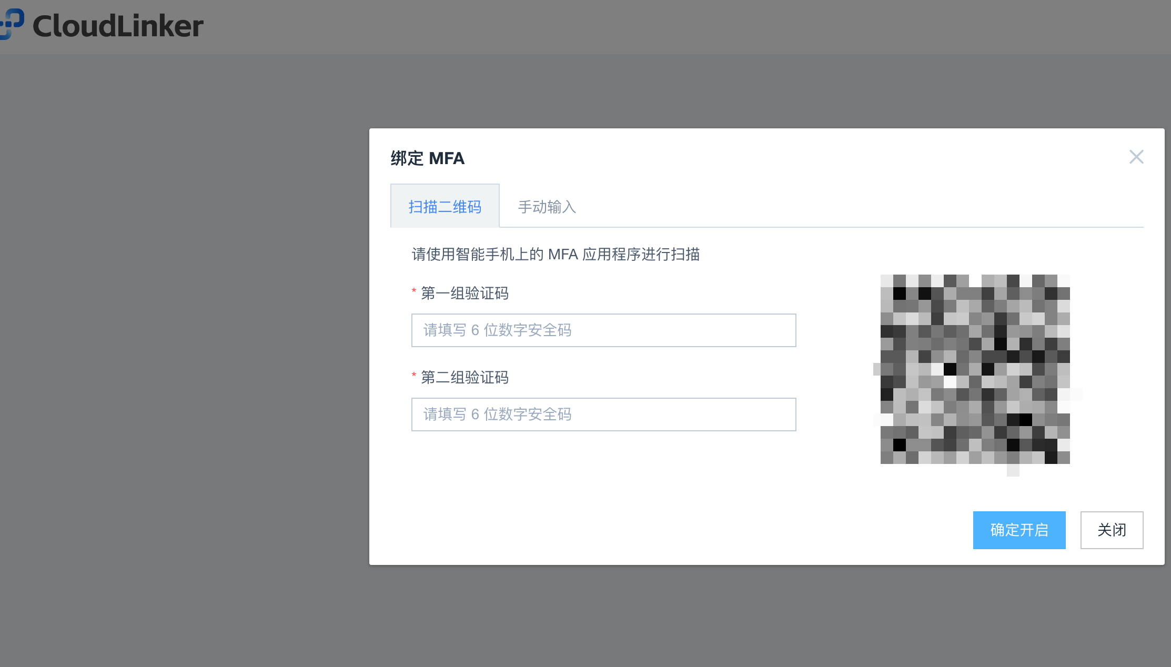Focus the 第一组验证码 input field
Viewport: 1171px width, 667px height.
coord(603,330)
